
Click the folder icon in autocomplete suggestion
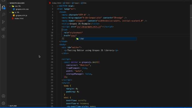[x=77, y=39]
